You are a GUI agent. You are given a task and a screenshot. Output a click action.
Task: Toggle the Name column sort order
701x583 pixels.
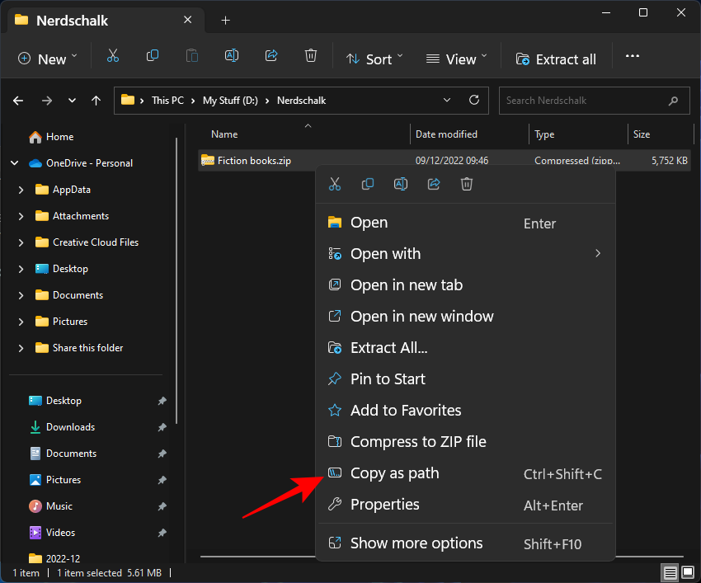[x=223, y=134]
